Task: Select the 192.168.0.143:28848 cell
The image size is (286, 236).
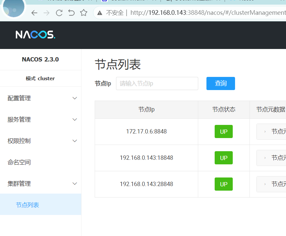Action: tap(147, 184)
